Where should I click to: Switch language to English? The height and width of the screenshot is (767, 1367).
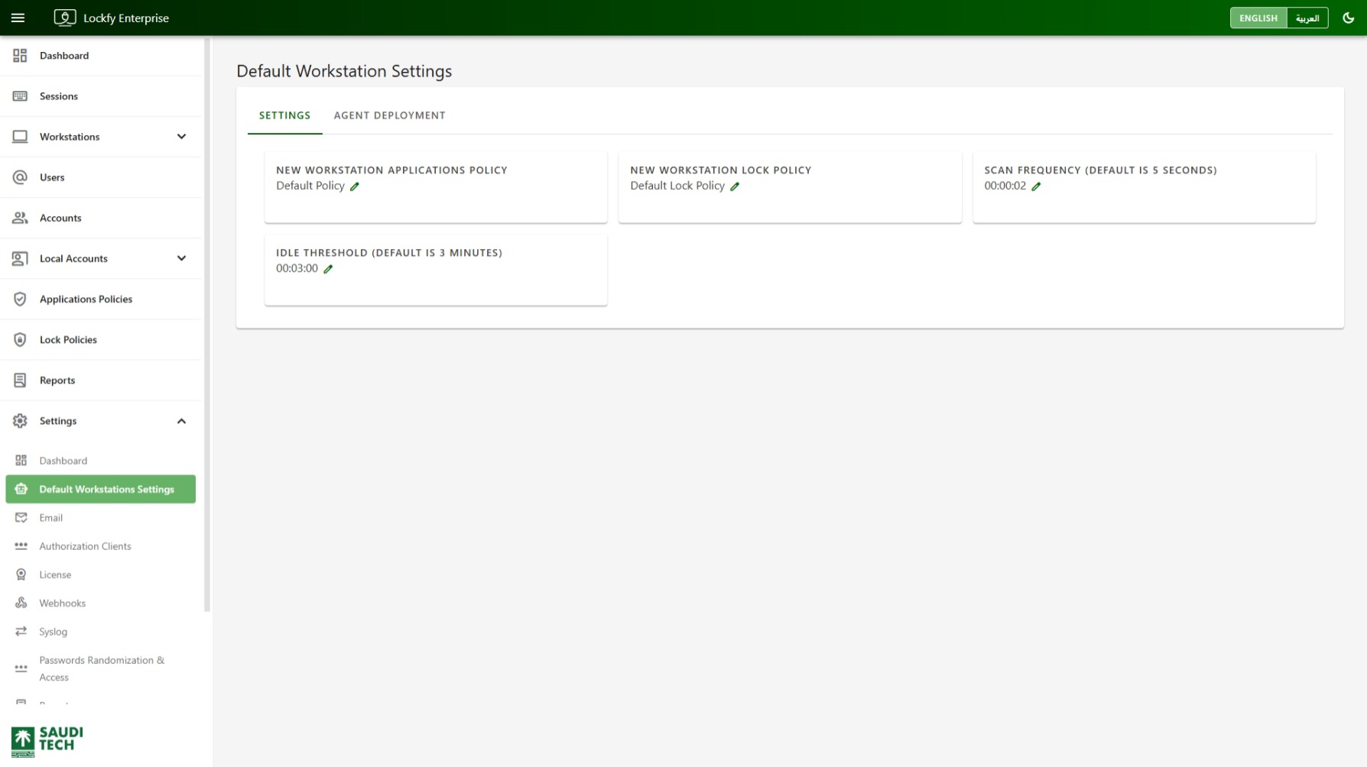tap(1258, 18)
